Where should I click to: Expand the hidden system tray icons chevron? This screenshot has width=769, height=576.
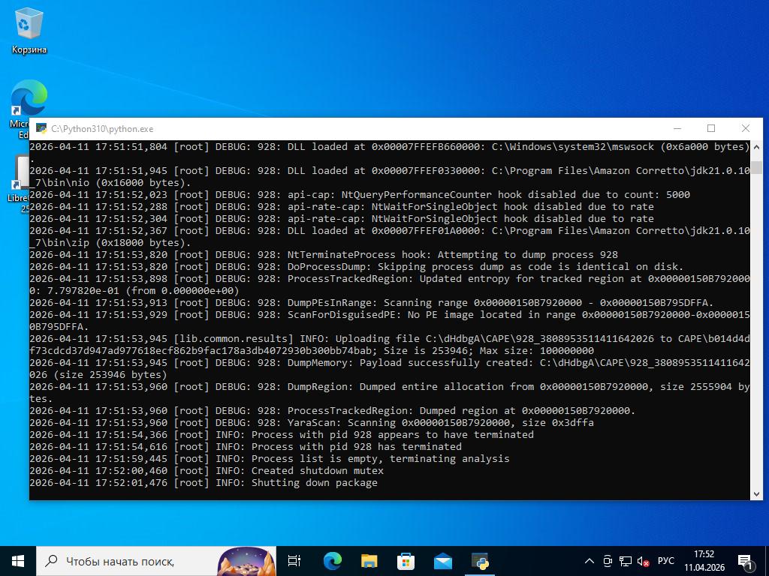(x=590, y=561)
